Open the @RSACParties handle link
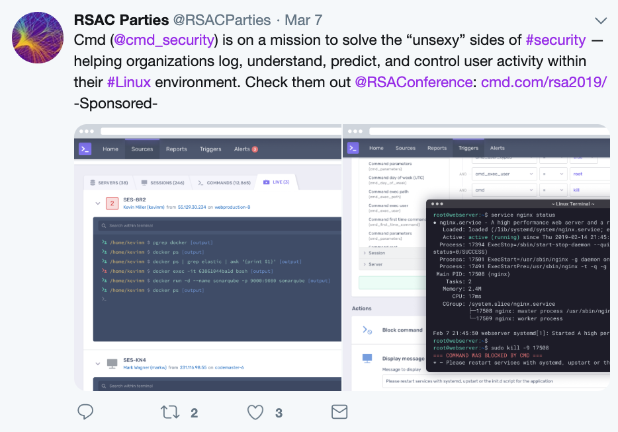The height and width of the screenshot is (432, 618). click(x=222, y=20)
